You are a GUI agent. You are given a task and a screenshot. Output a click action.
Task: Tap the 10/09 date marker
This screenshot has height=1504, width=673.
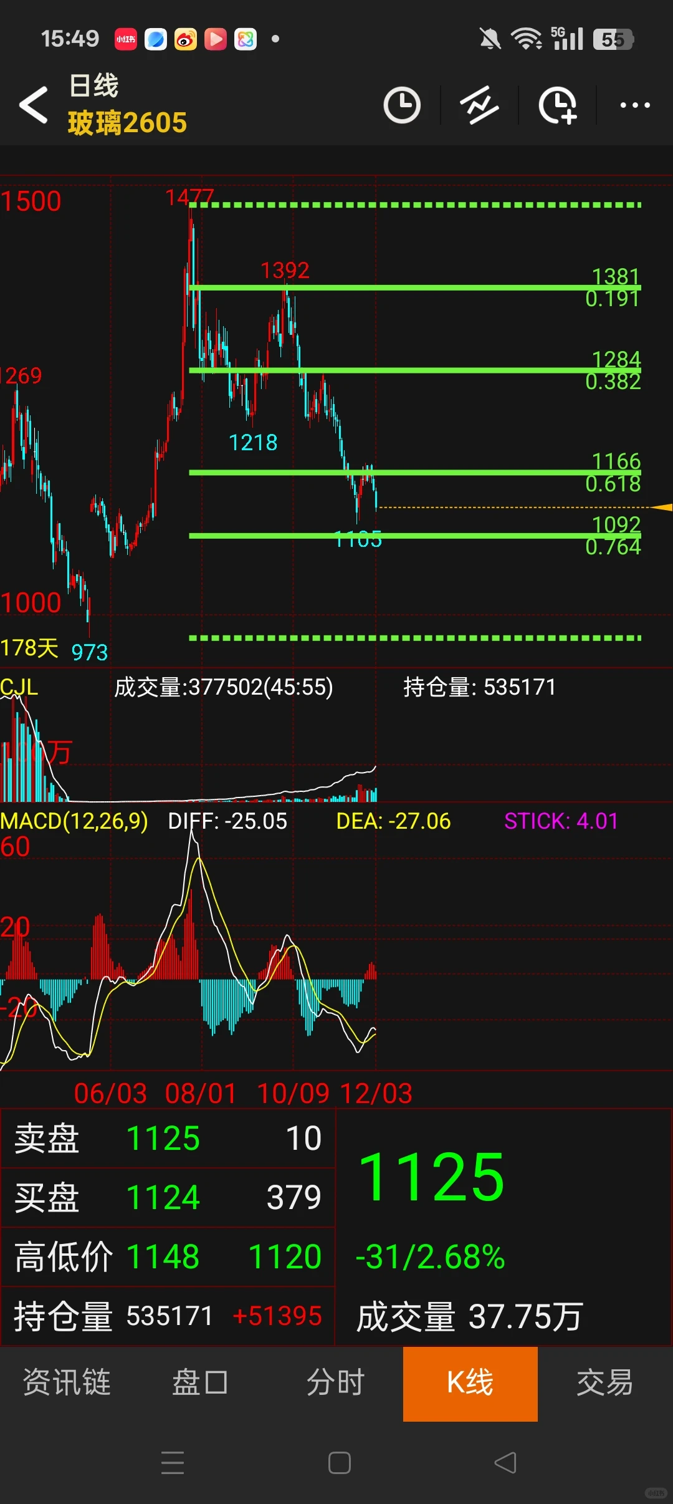pos(293,1093)
